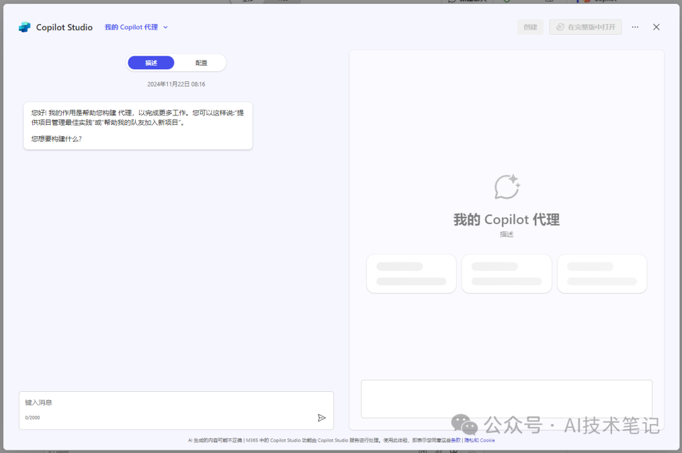
Task: Click the 您想要构建什么? message text
Action: point(57,139)
